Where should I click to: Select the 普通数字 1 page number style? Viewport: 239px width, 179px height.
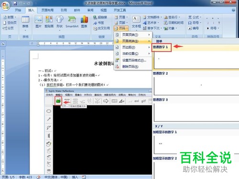point(196,57)
